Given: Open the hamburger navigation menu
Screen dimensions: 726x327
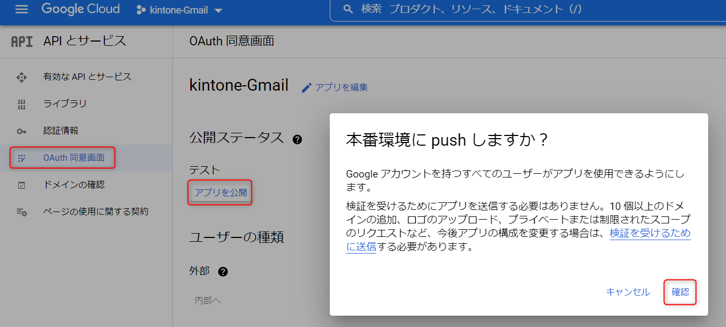Looking at the screenshot, I should pos(22,9).
